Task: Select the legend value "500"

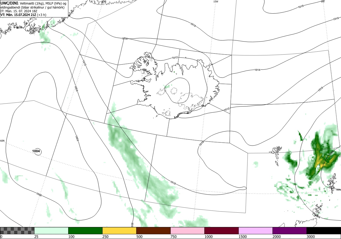Action: click(x=139, y=237)
